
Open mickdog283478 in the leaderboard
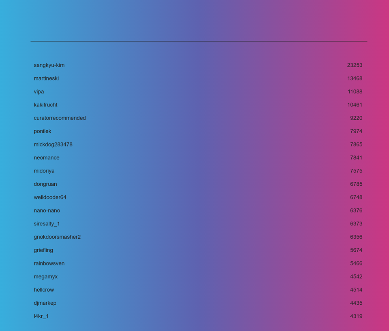pyautogui.click(x=53, y=144)
